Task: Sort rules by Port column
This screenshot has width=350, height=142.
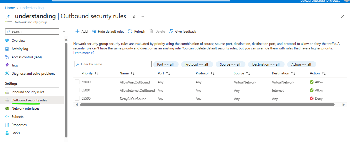Action: click(164, 73)
